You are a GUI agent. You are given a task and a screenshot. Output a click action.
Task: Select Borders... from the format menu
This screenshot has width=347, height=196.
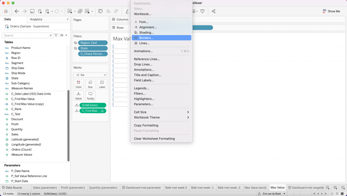[161, 38]
